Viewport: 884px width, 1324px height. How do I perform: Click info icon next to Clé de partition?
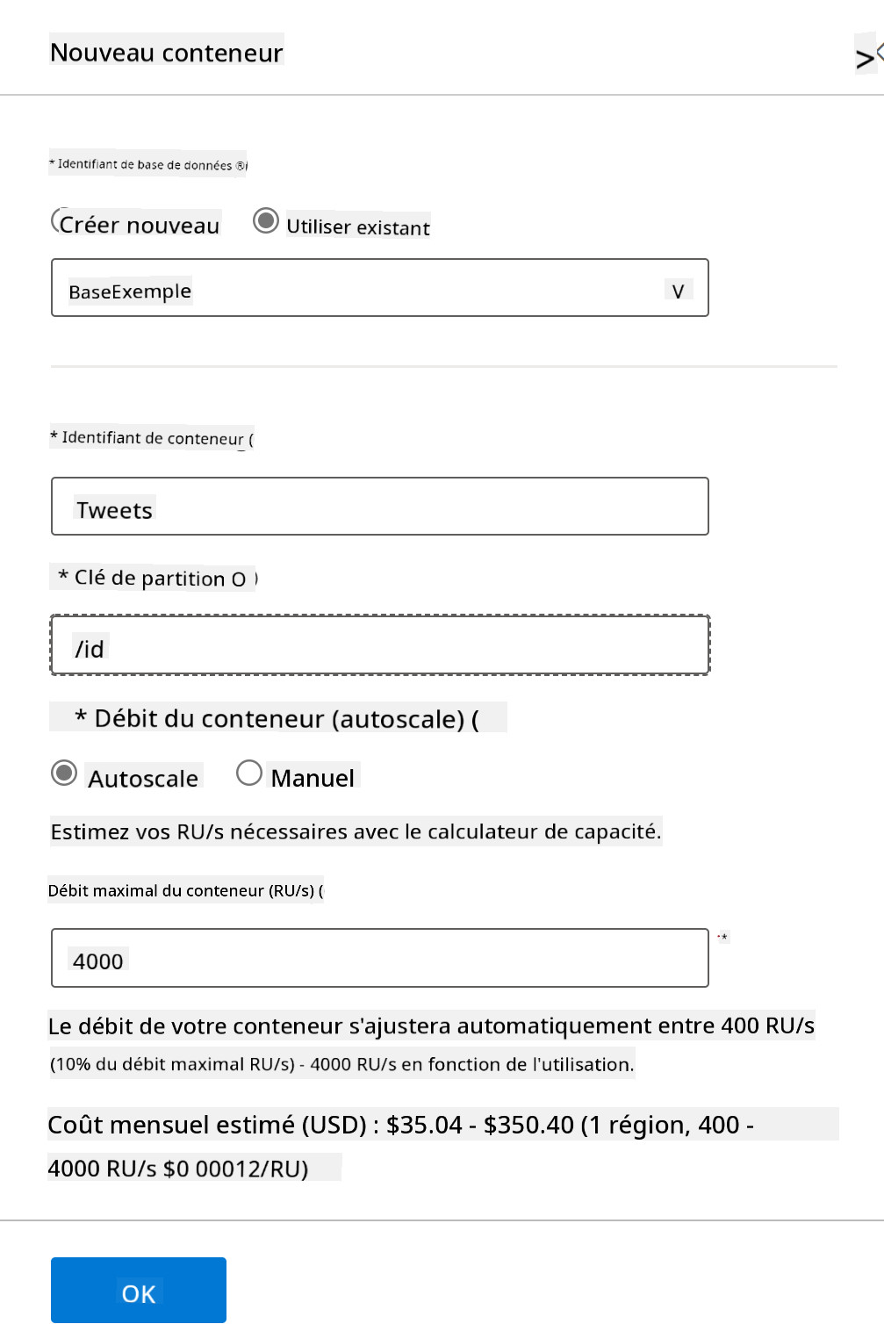[244, 579]
